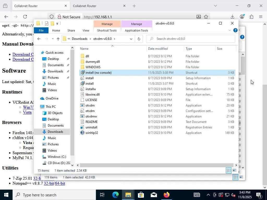Select the winhlp32 application icon
Viewport: 267px width, 200px height.
click(x=82, y=133)
